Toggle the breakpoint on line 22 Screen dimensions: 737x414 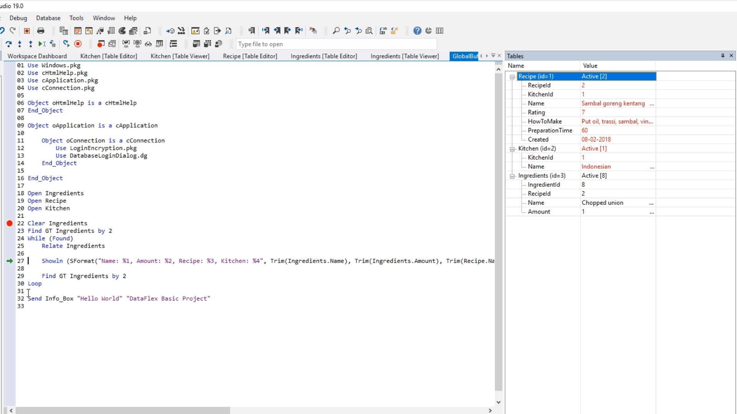pyautogui.click(x=10, y=223)
